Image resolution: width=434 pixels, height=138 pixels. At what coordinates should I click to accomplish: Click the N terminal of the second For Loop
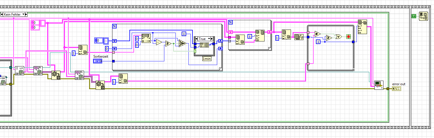click(230, 22)
